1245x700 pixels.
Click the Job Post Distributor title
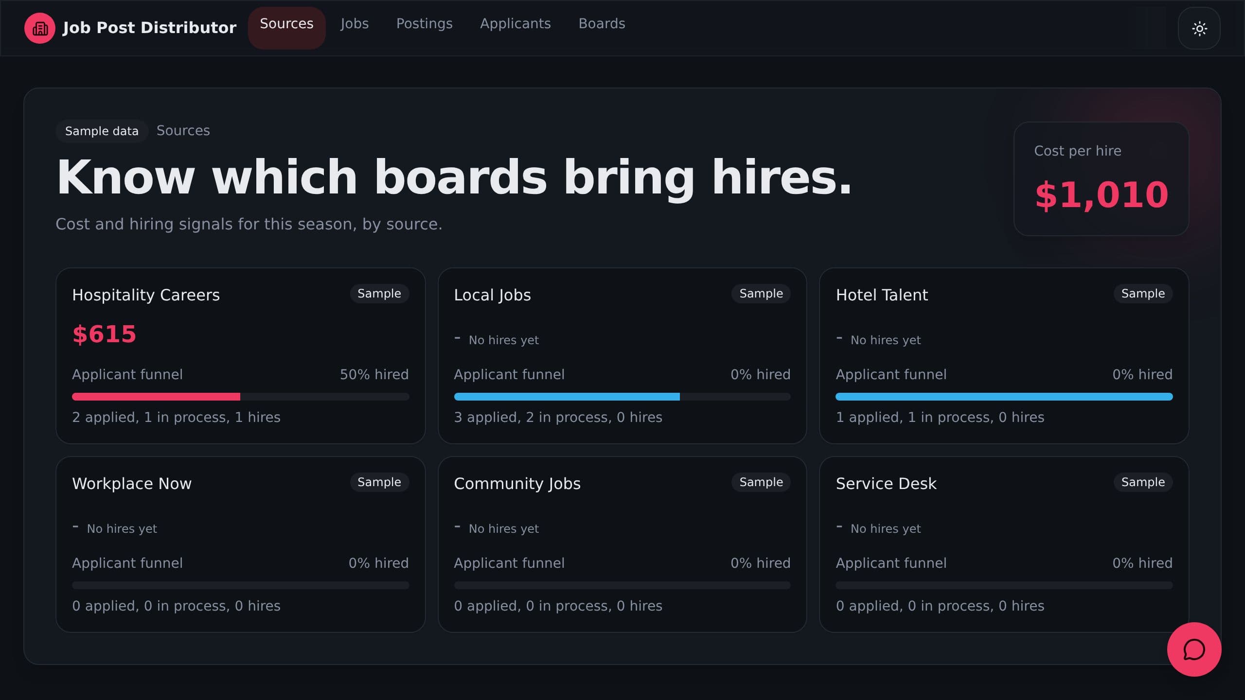(x=149, y=28)
